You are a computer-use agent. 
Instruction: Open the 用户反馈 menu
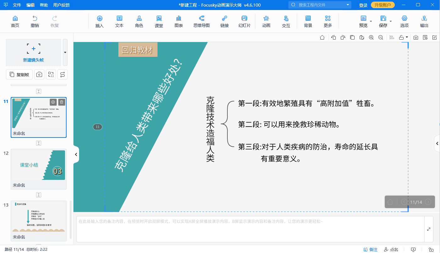pyautogui.click(x=62, y=5)
